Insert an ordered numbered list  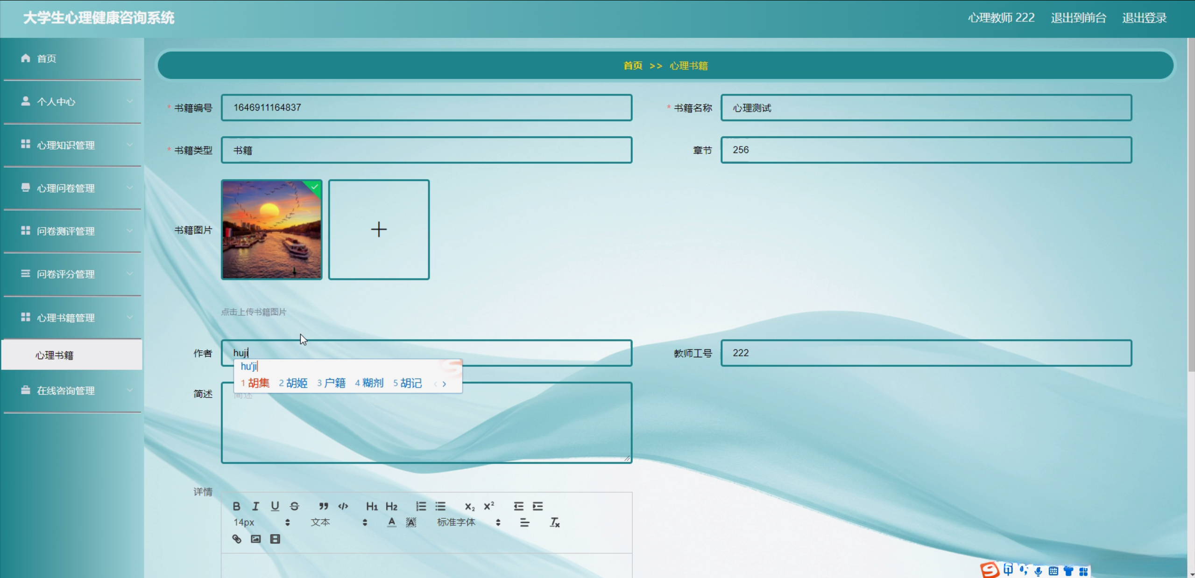pos(421,506)
